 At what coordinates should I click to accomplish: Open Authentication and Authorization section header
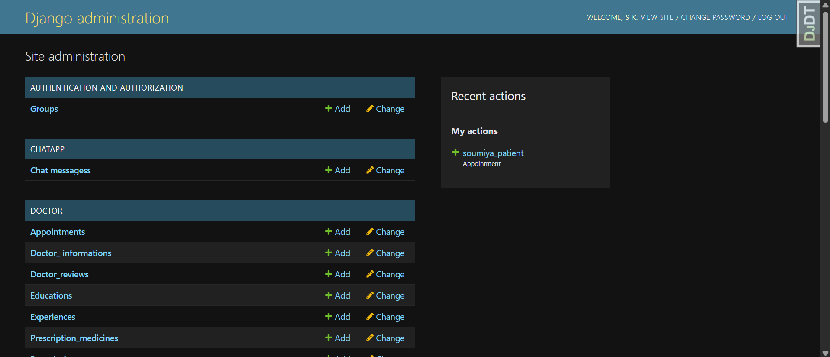107,88
